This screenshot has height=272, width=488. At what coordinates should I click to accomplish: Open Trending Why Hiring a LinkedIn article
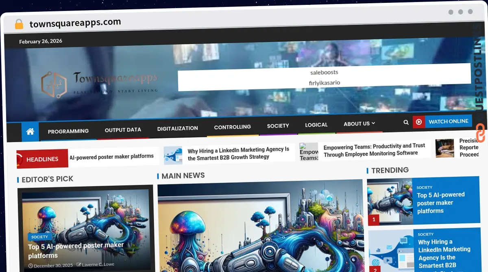click(444, 254)
